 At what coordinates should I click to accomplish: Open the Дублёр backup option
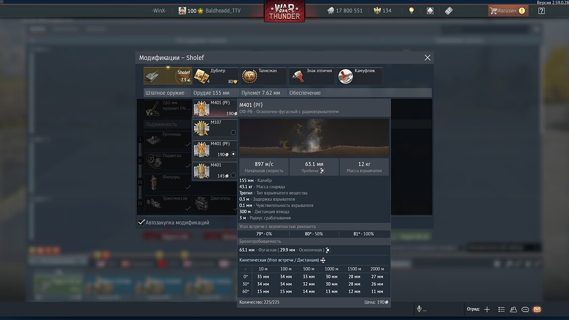[x=216, y=76]
